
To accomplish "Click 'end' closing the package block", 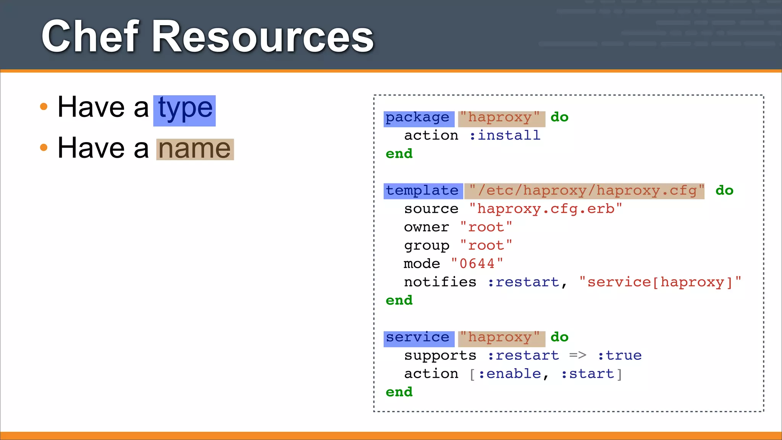I will click(399, 154).
